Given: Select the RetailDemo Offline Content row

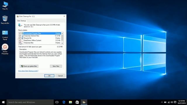Looking at the screenshot, I should click(x=40, y=40).
